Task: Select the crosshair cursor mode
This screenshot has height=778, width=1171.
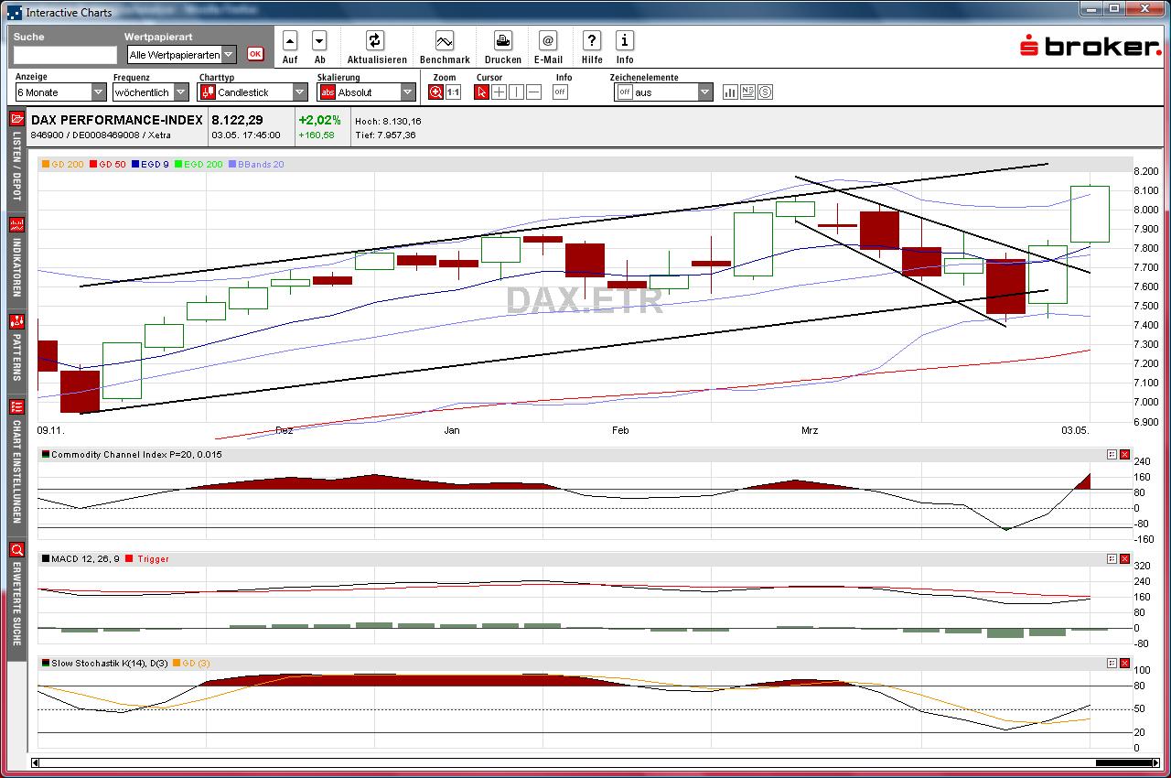Action: point(500,92)
